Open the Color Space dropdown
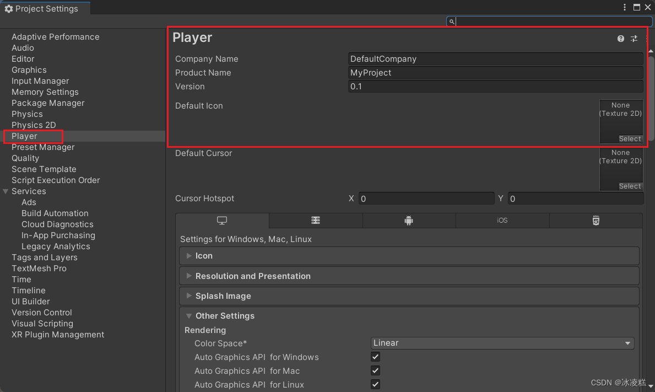 click(502, 343)
